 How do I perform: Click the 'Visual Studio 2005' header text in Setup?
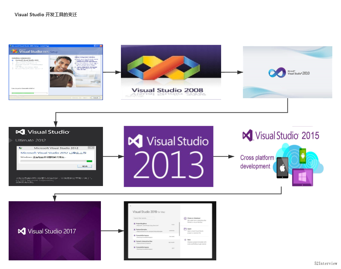[x=34, y=52]
